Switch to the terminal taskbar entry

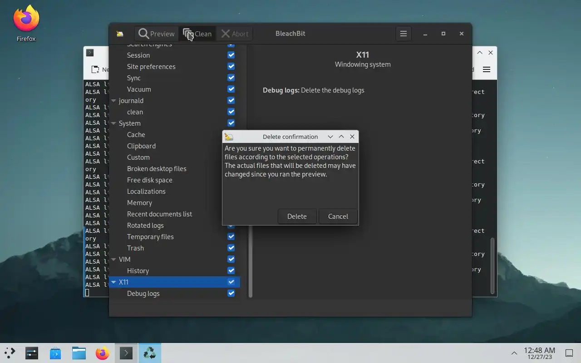126,353
